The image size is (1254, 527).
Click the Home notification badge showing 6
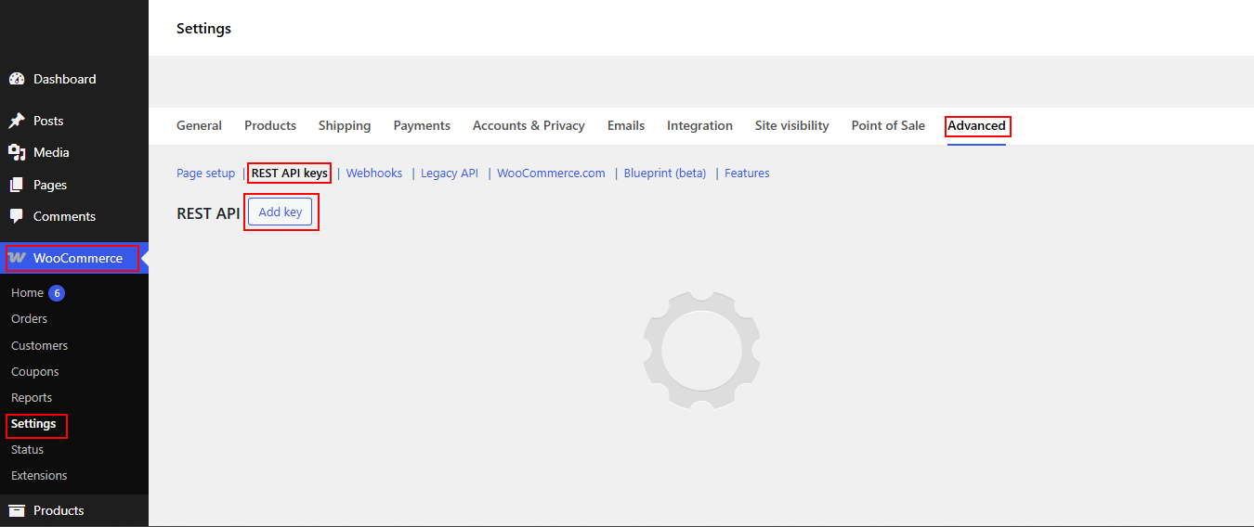57,293
